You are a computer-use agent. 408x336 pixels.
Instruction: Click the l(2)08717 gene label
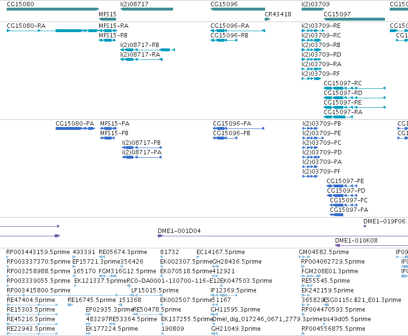pyautogui.click(x=134, y=4)
